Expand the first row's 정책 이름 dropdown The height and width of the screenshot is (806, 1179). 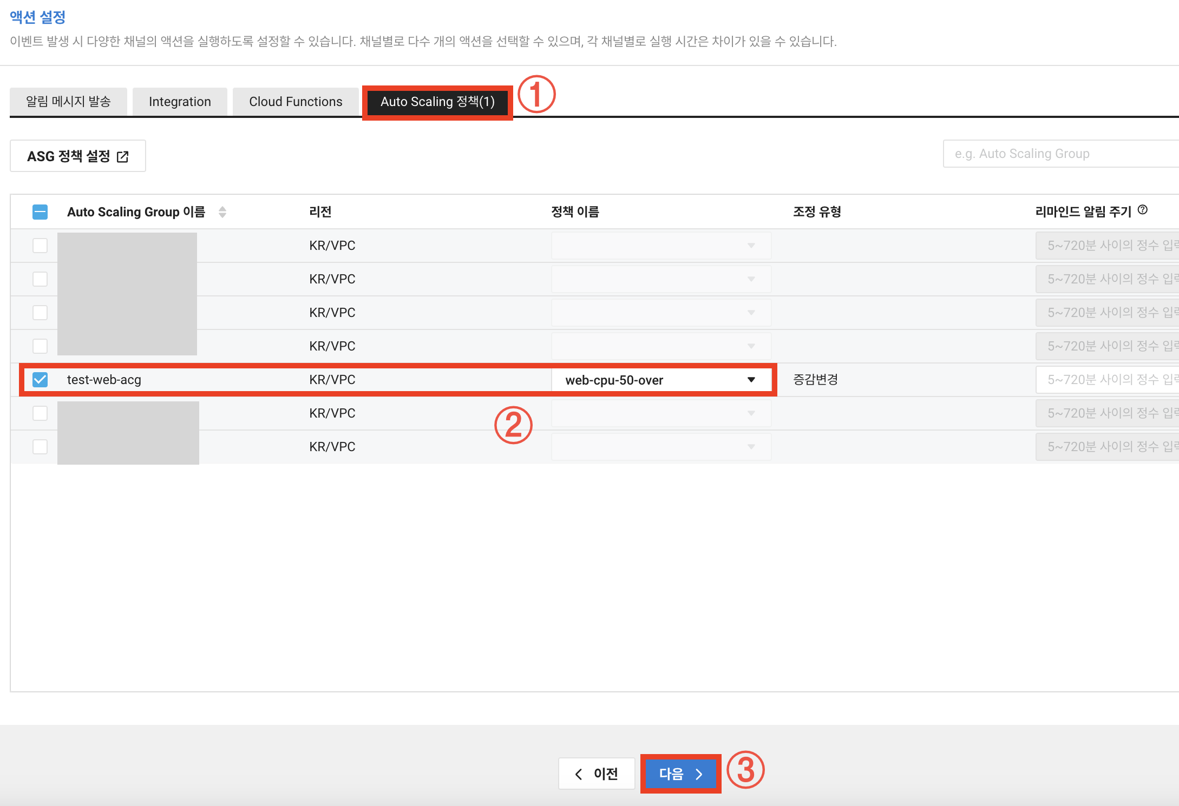pos(661,246)
